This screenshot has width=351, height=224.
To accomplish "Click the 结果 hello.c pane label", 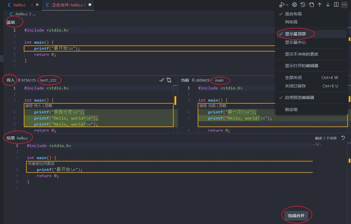I will tap(17, 138).
